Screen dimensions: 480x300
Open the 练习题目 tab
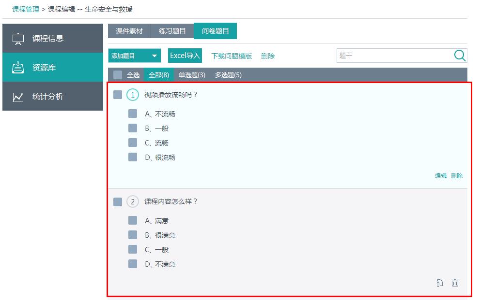tap(172, 31)
